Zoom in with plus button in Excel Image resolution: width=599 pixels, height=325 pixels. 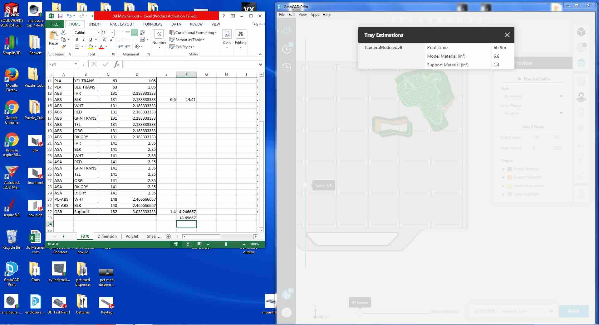coord(244,244)
